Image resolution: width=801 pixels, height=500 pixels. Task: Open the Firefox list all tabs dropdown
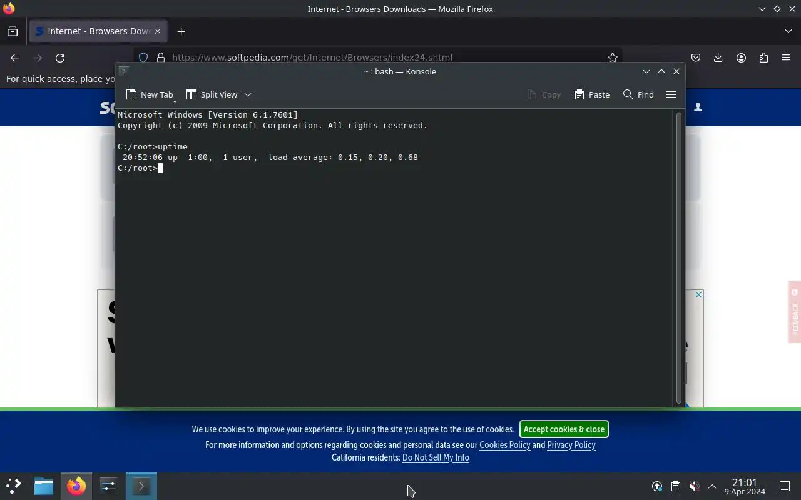[788, 31]
